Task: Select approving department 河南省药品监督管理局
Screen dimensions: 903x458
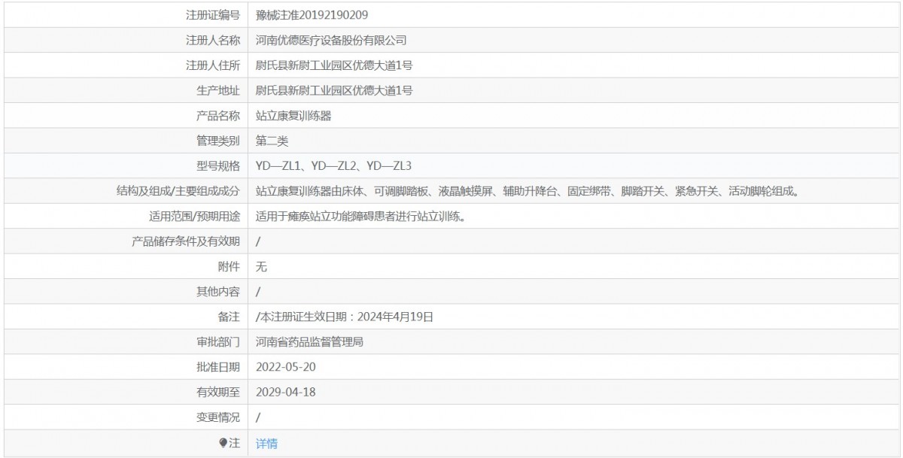Action: click(x=310, y=342)
